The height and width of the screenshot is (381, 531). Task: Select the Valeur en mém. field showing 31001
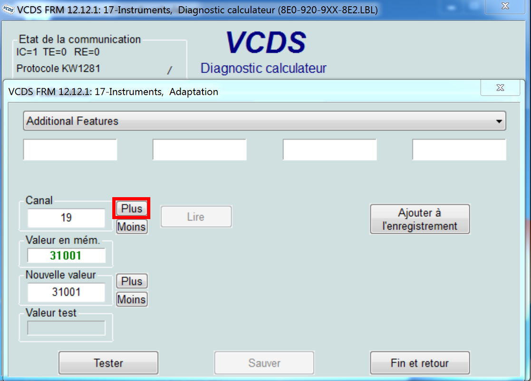pyautogui.click(x=66, y=256)
